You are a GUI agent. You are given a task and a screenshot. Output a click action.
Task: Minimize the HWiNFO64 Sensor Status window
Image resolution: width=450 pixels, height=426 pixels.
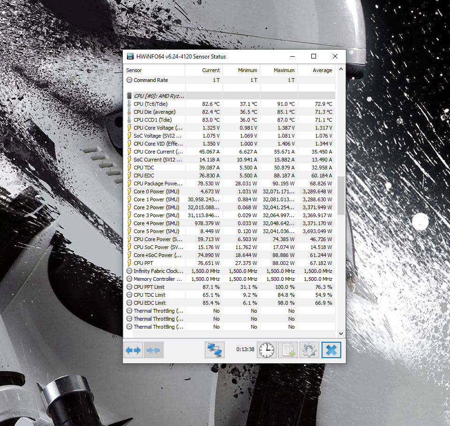tap(292, 56)
